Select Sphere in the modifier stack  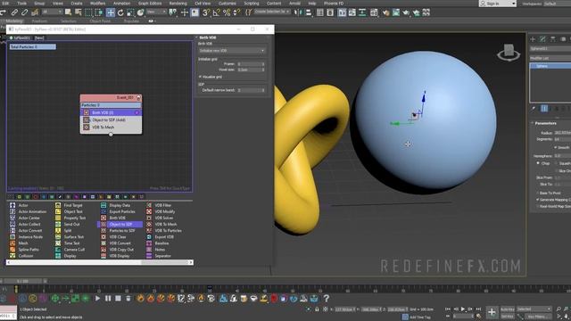click(550, 66)
